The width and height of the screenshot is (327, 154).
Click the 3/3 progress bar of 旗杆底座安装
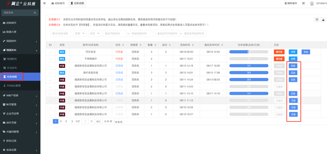(x=249, y=73)
